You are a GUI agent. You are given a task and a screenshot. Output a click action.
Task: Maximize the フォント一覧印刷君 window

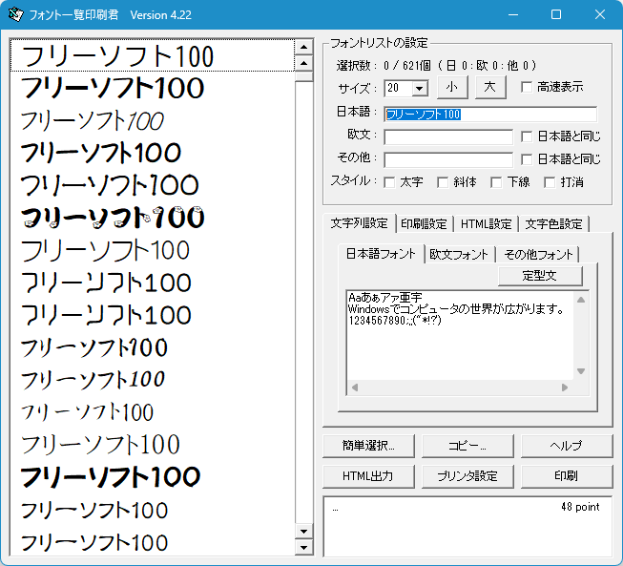point(556,14)
